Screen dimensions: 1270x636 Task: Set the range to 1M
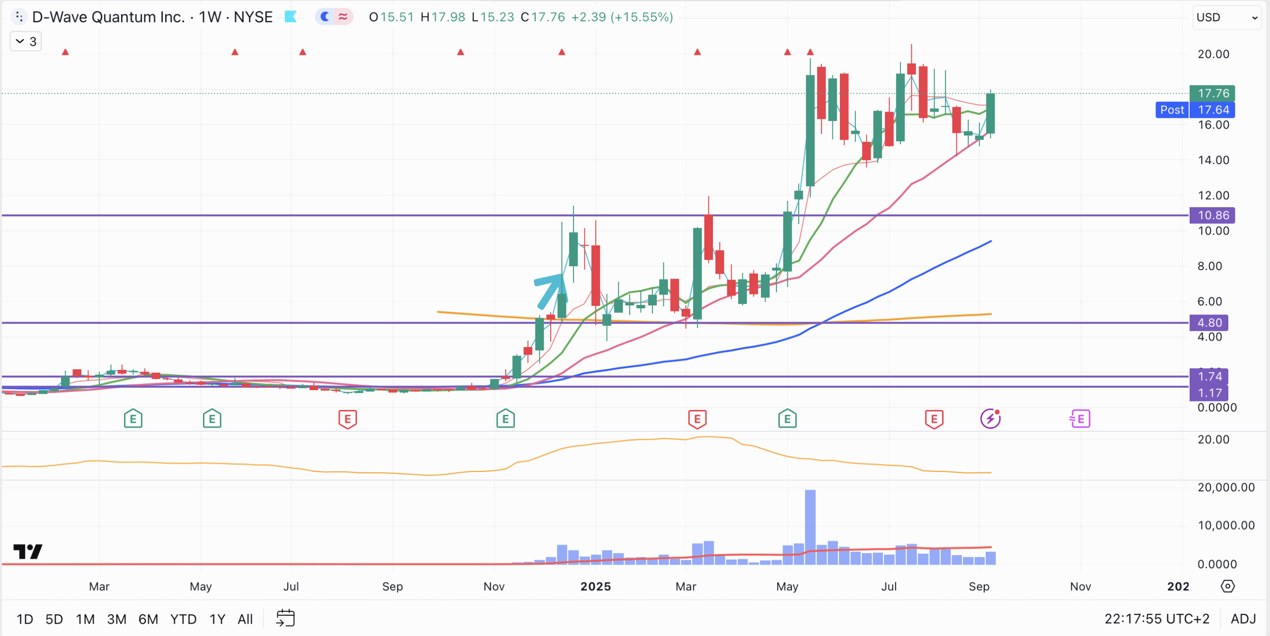tap(85, 619)
